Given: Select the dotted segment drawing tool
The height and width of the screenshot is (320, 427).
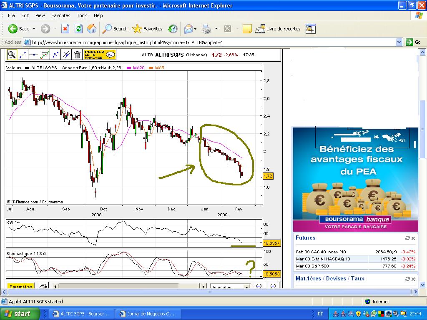Looking at the screenshot, I should (55, 55).
